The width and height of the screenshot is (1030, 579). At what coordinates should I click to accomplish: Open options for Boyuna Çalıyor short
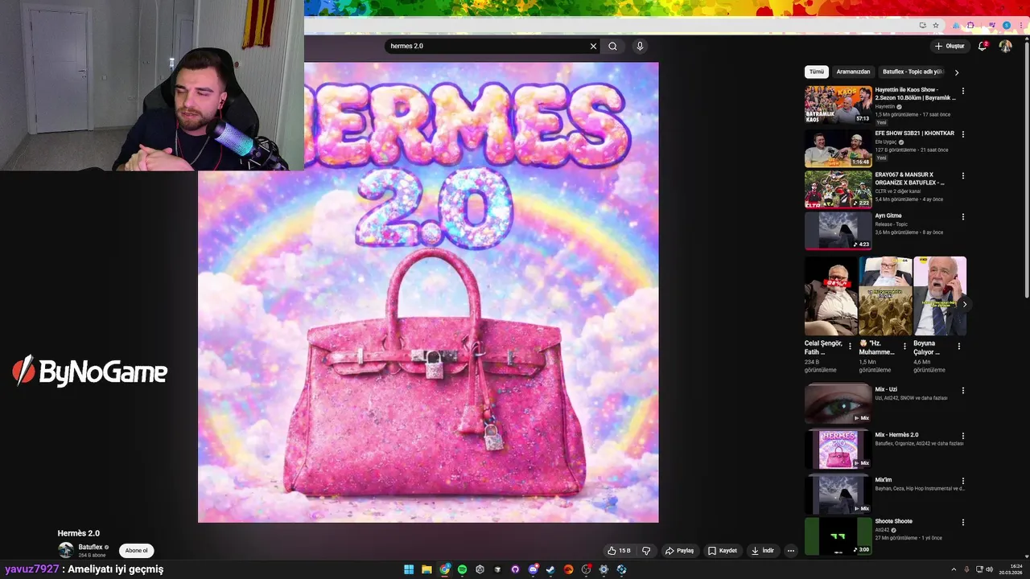click(958, 347)
